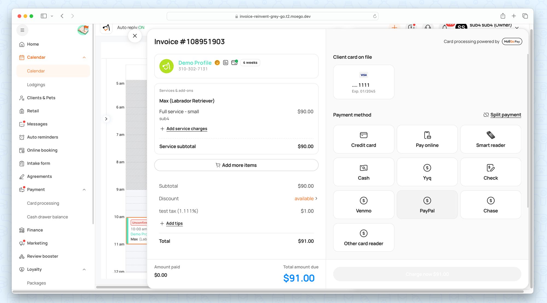Open the Unconfirmed 10:00 am appointment
Viewport: 547px width, 303px height.
137,231
